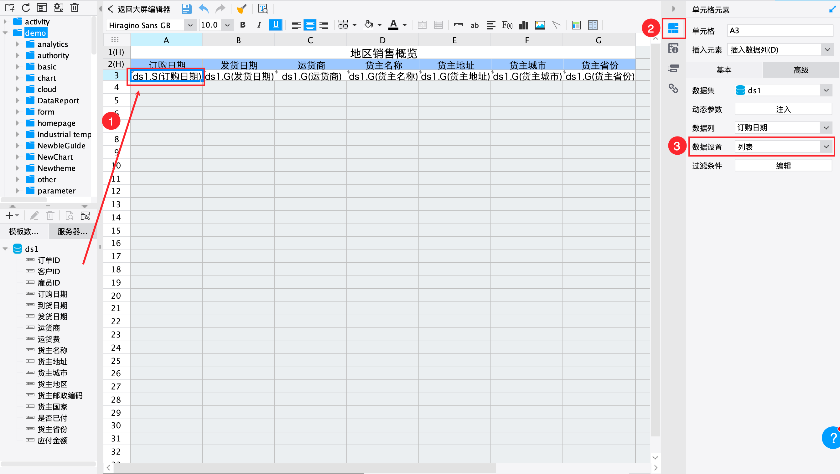This screenshot has height=474, width=840.
Task: Click the 编辑 filter condition button
Action: coord(783,166)
